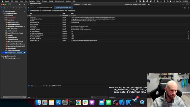Expand the red CustomViews folder
Screen dimensions: 190x107
5,18
